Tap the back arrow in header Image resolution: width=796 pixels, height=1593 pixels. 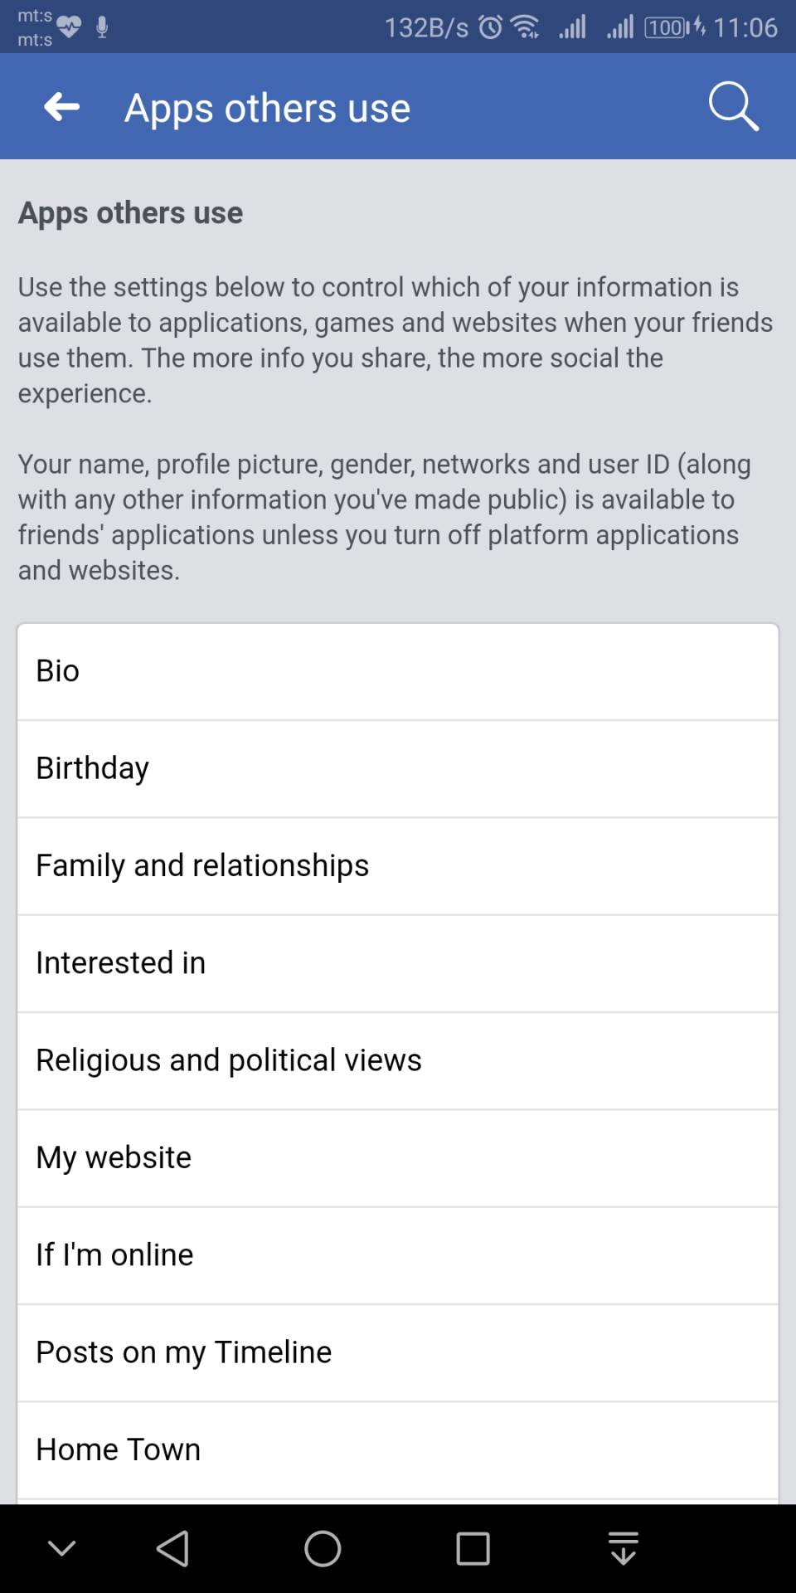(x=62, y=107)
